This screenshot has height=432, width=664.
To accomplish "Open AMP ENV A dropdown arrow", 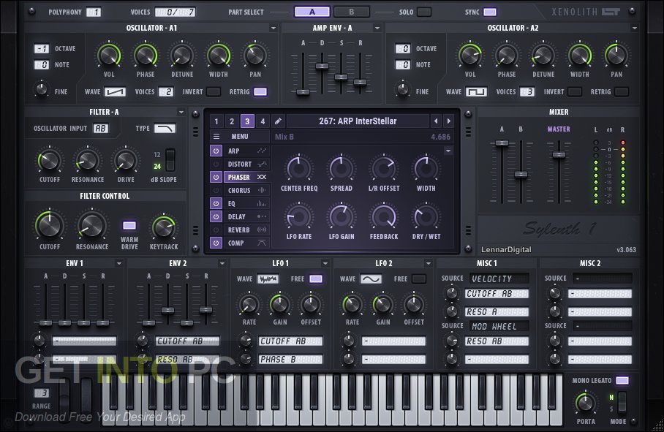I will click(377, 28).
